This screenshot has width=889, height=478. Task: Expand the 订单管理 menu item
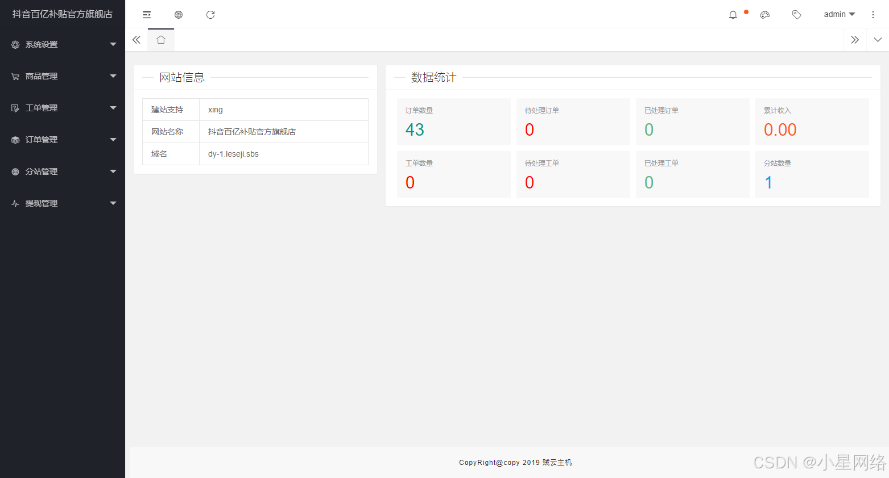63,140
